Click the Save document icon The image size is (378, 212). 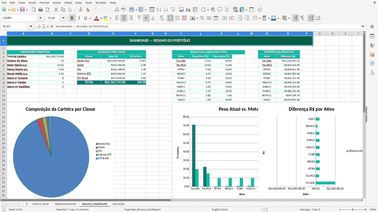[22, 10]
